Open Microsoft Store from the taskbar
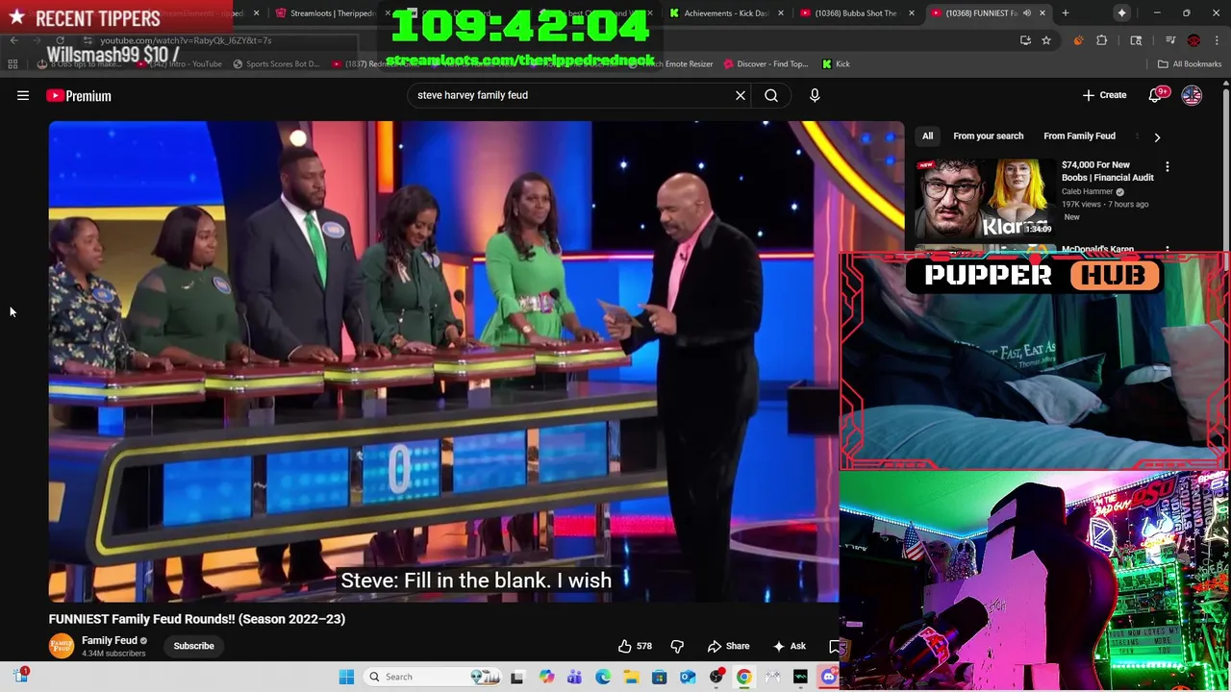1231x692 pixels. click(x=659, y=677)
